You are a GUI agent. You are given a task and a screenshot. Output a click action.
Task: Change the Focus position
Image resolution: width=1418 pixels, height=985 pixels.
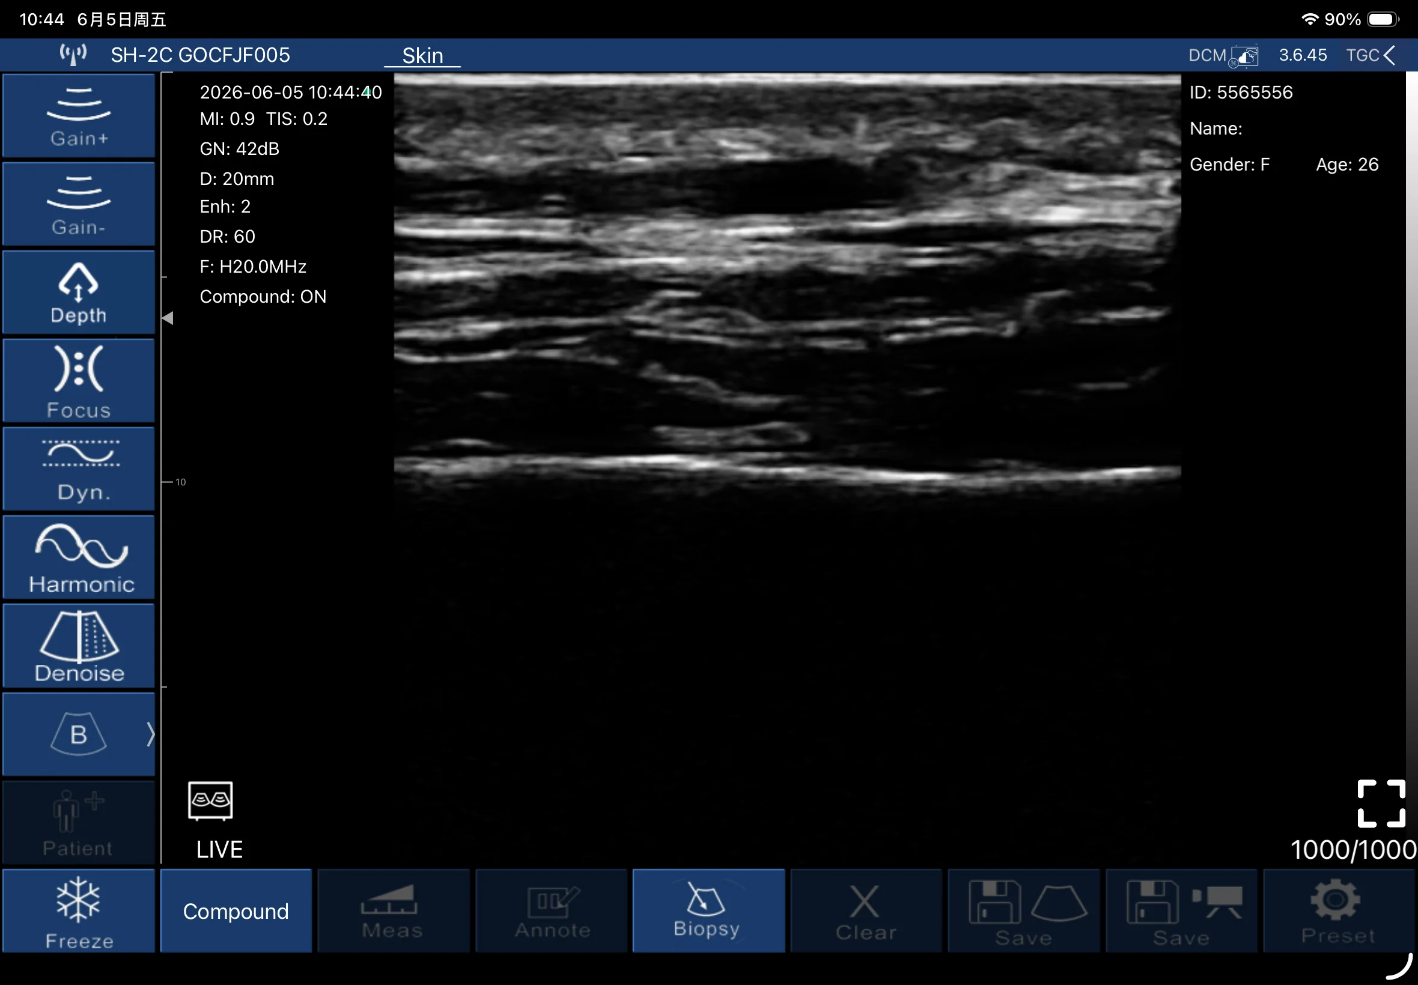pyautogui.click(x=78, y=381)
